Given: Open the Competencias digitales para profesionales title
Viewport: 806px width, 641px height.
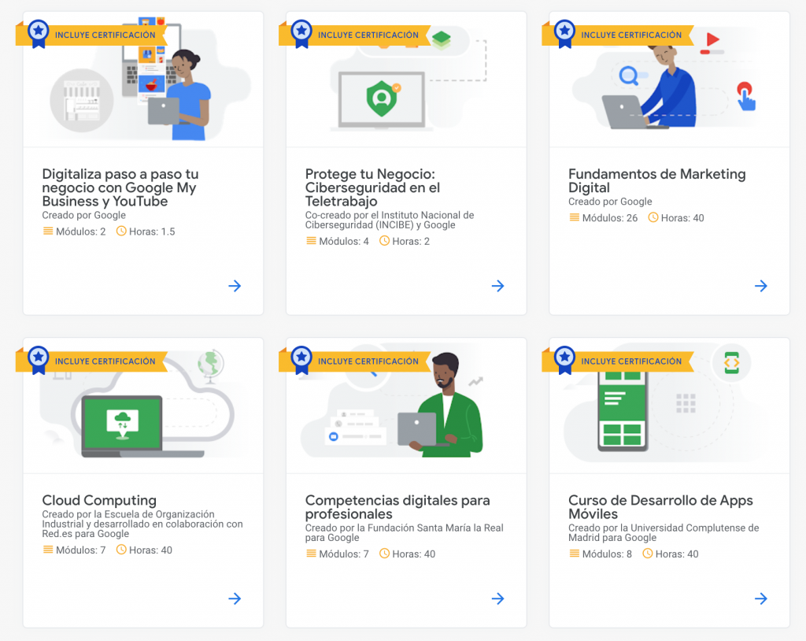Looking at the screenshot, I should coord(397,506).
